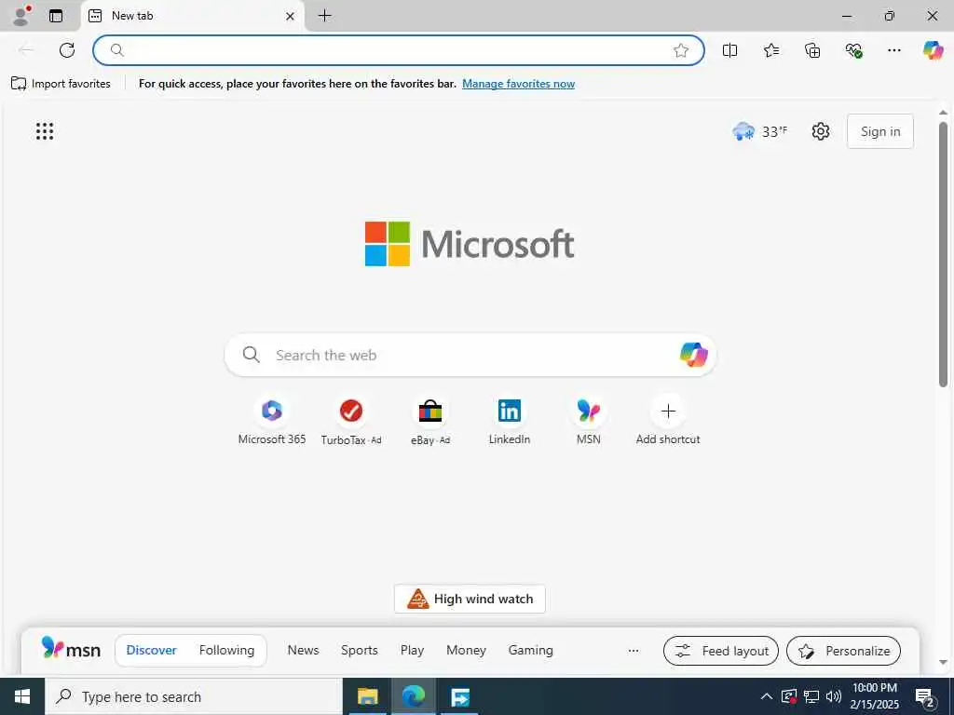Screen dimensions: 954x715
Task: Refresh the page
Action: tap(67, 50)
